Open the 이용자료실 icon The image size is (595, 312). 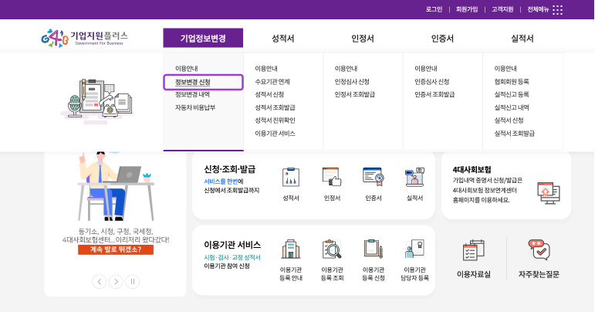tap(473, 252)
